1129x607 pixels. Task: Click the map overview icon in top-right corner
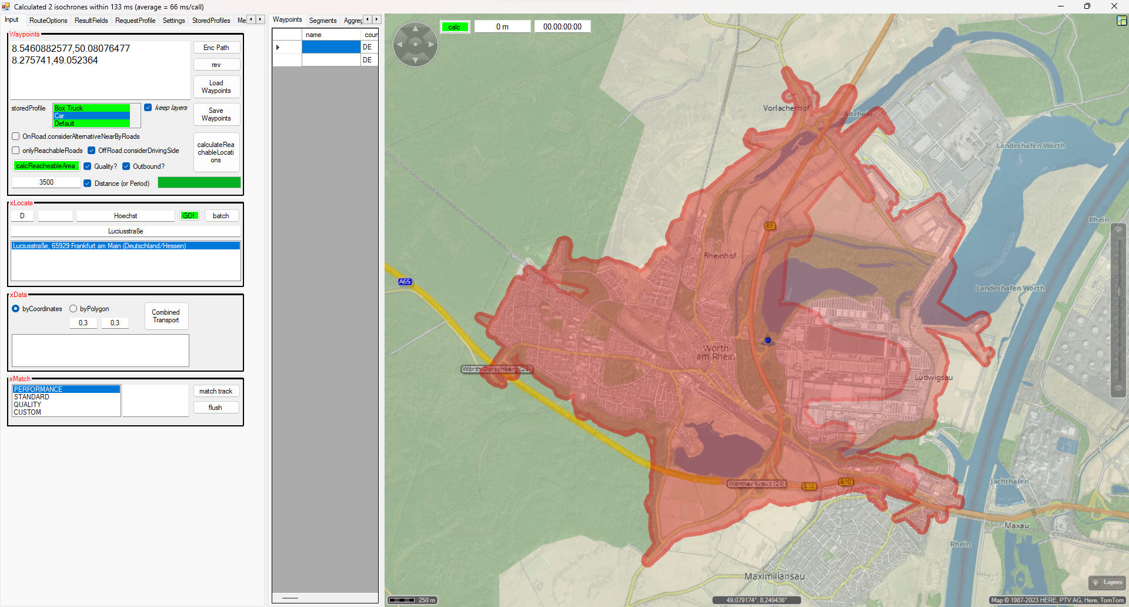pos(1121,21)
